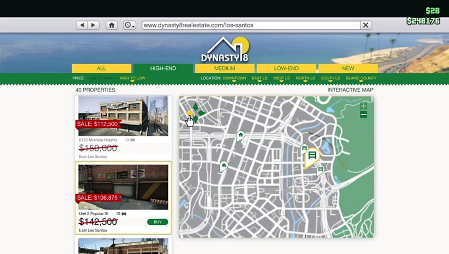Viewport: 449px width, 254px height.
Task: Select the HIGH-END tab
Action: 163,68
